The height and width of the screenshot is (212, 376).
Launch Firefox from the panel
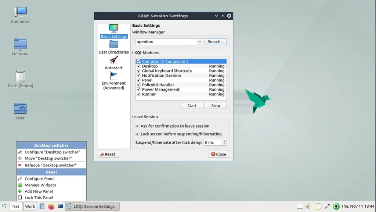tap(51, 206)
